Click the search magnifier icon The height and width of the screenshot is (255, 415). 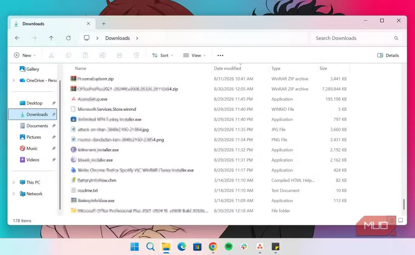[x=396, y=38]
